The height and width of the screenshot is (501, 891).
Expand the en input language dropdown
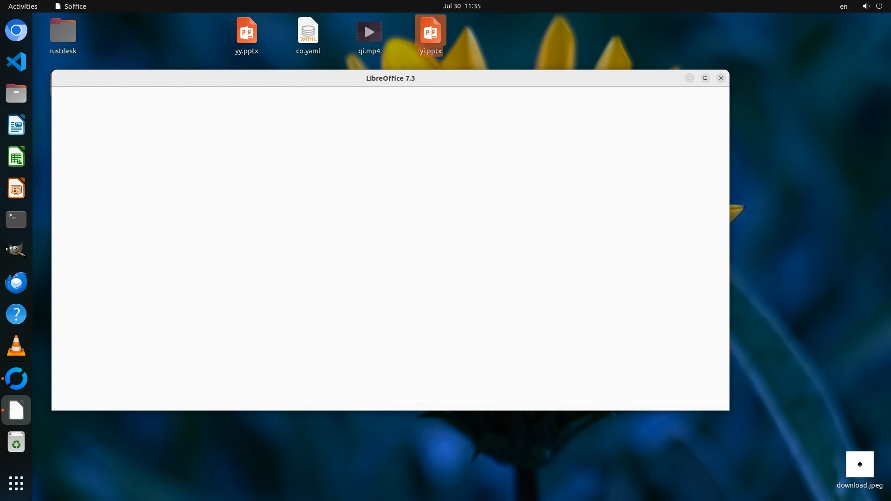pos(843,6)
